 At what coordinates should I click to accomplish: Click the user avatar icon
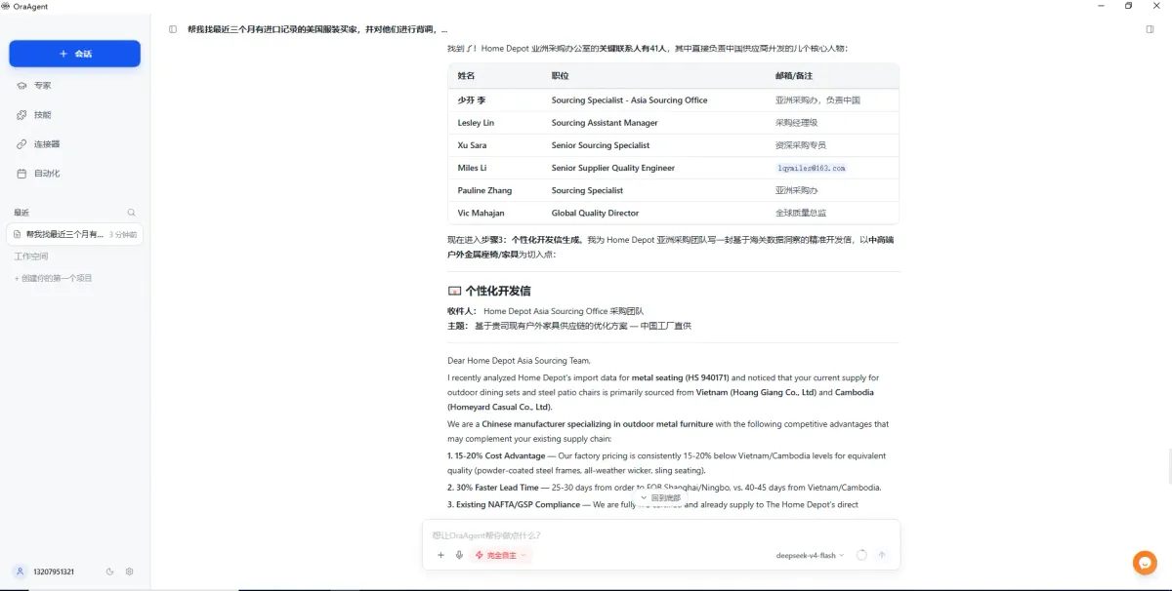coord(20,571)
